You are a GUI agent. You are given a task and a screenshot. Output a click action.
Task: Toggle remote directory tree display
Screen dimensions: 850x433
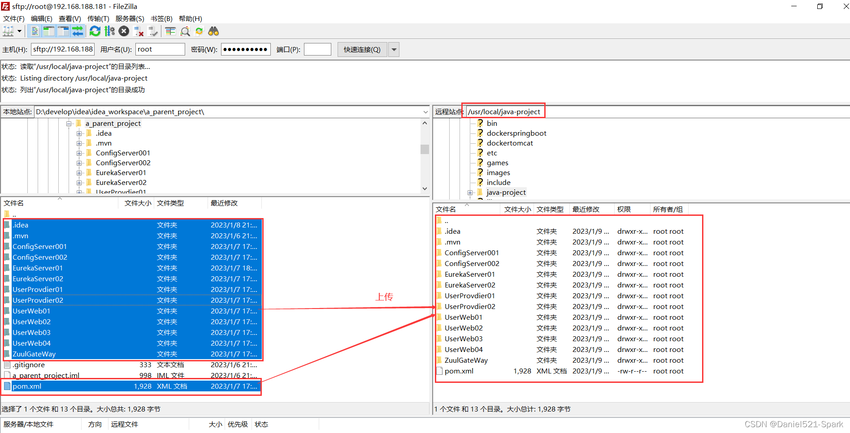pyautogui.click(x=63, y=31)
